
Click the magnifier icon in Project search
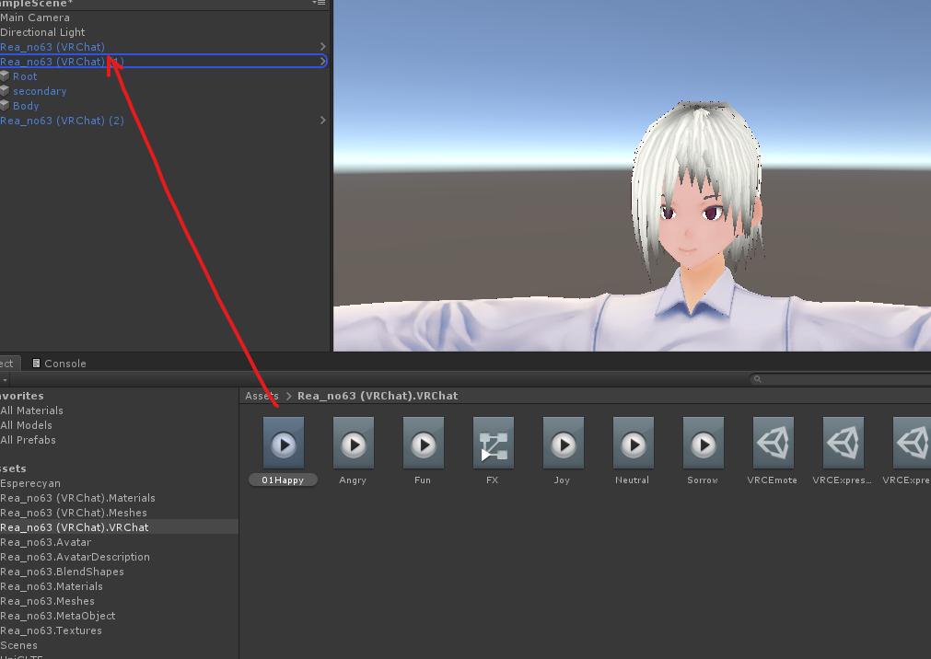(757, 379)
